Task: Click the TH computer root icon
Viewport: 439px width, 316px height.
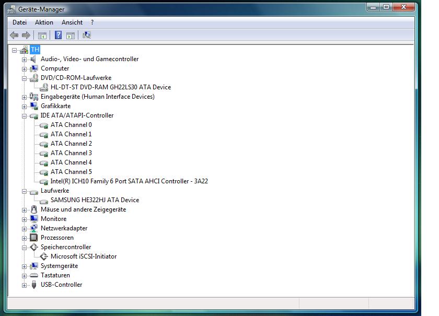Action: [x=25, y=50]
